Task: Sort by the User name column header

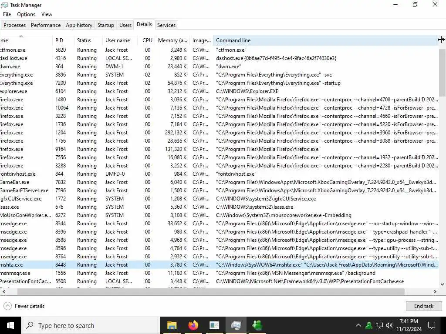Action: pos(120,40)
